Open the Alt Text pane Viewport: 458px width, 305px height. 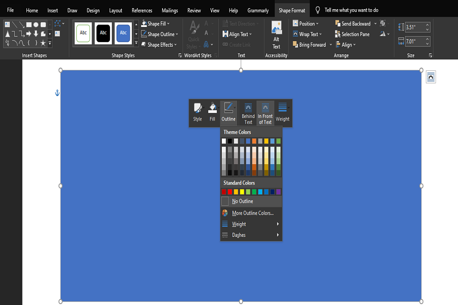click(x=276, y=34)
